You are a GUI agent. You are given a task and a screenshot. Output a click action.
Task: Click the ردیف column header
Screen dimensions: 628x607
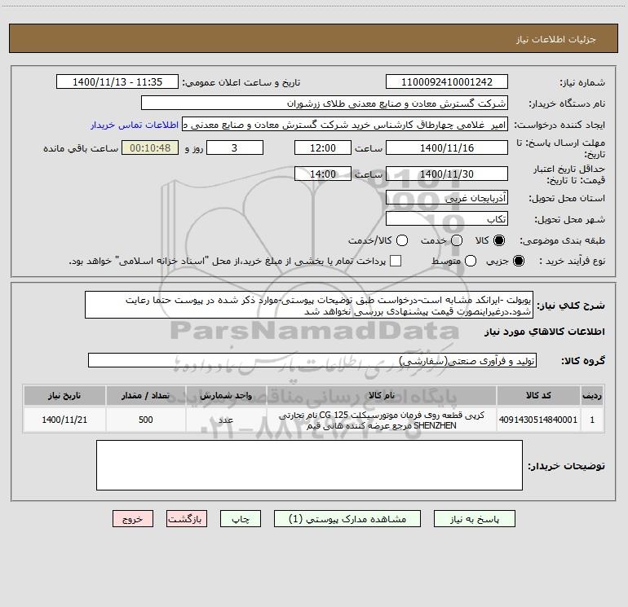coord(592,396)
